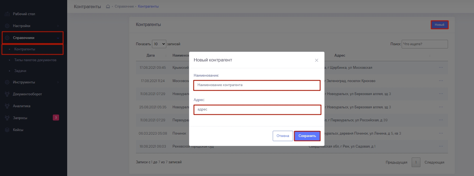This screenshot has width=474, height=176.
Task: Click the Документооборот sidebar icon
Action: [x=7, y=94]
